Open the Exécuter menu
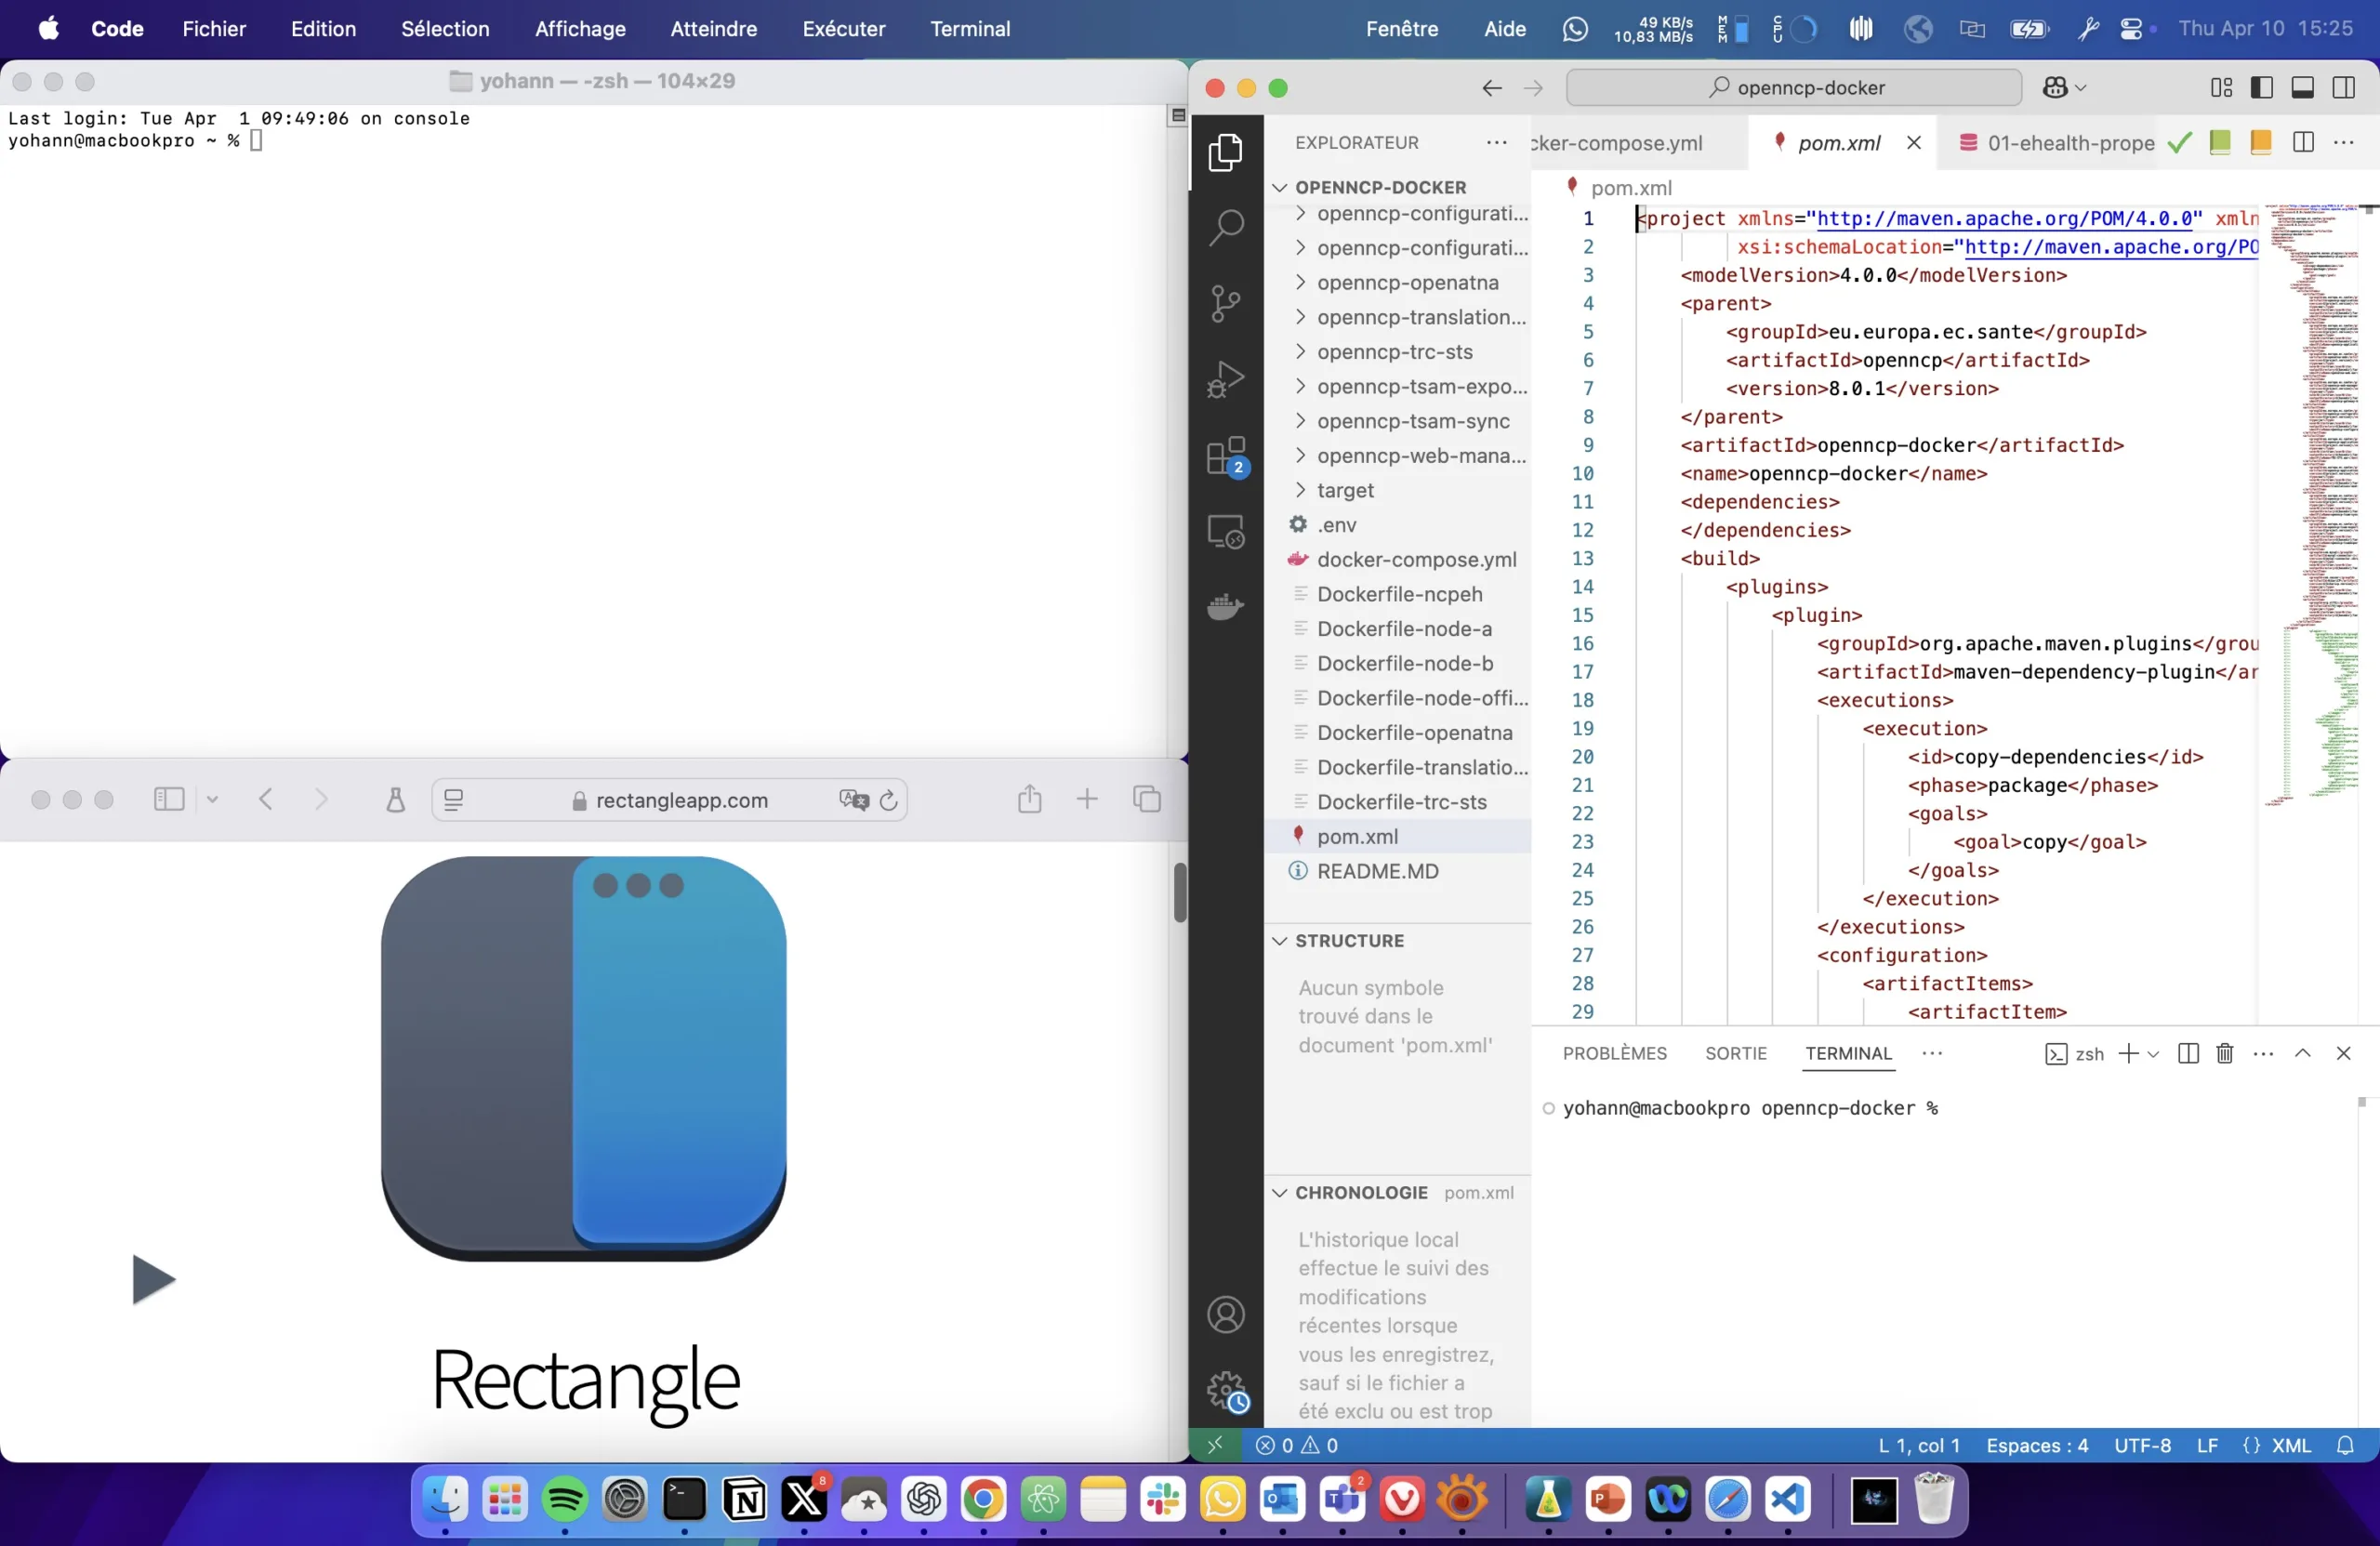2380x1546 pixels. [843, 28]
